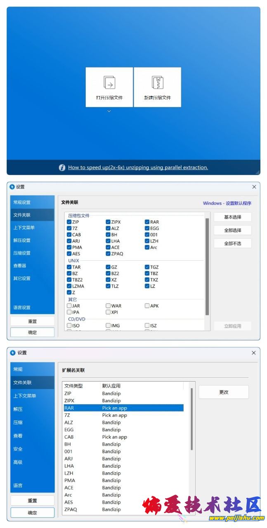Select the 安全 tab in lower settings
The width and height of the screenshot is (267, 528).
[x=18, y=449]
